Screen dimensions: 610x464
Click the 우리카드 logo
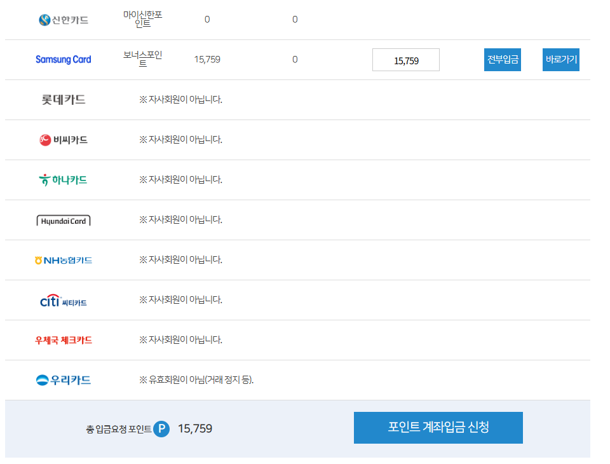[x=64, y=380]
